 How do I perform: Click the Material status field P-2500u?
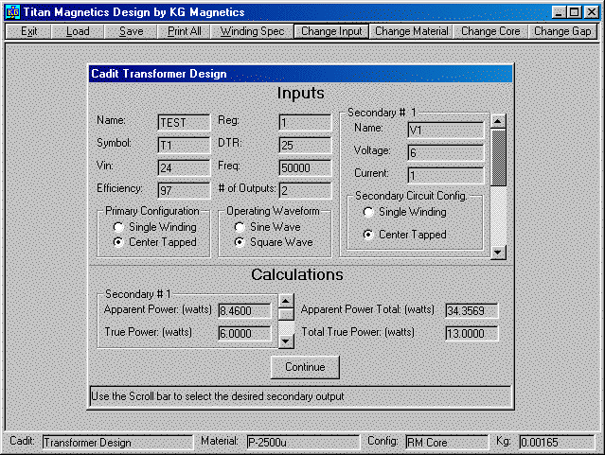(303, 443)
